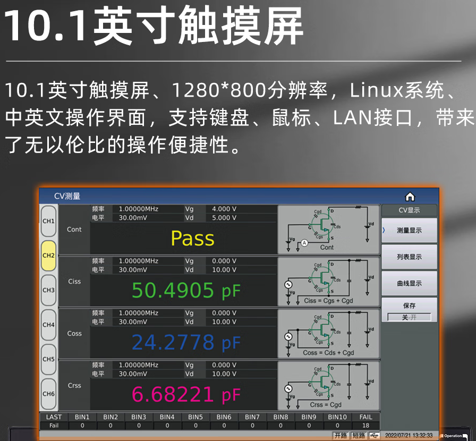Click the Crss = Cgd circuit diagram
This screenshot has height=441, width=476.
[328, 385]
